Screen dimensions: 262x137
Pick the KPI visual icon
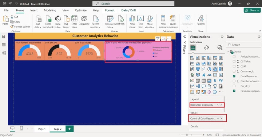click(x=192, y=80)
